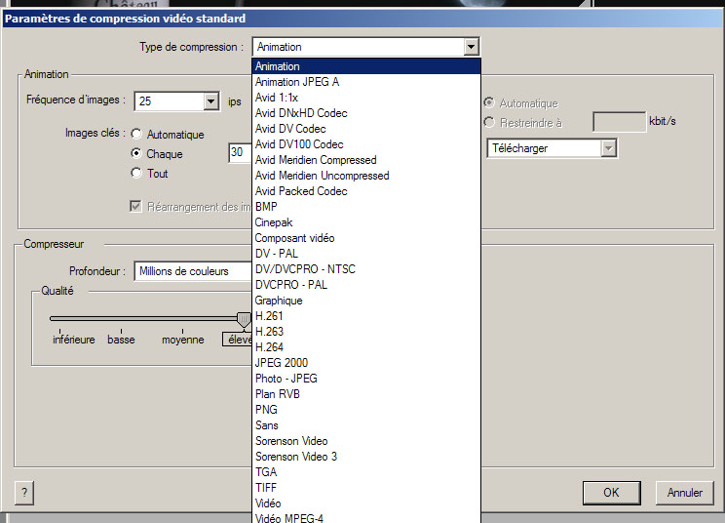Open the Type de compression dropdown arrow
This screenshot has width=725, height=523.
pos(471,47)
